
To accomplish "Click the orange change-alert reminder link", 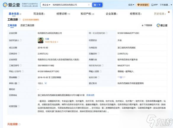I will point(31,20).
